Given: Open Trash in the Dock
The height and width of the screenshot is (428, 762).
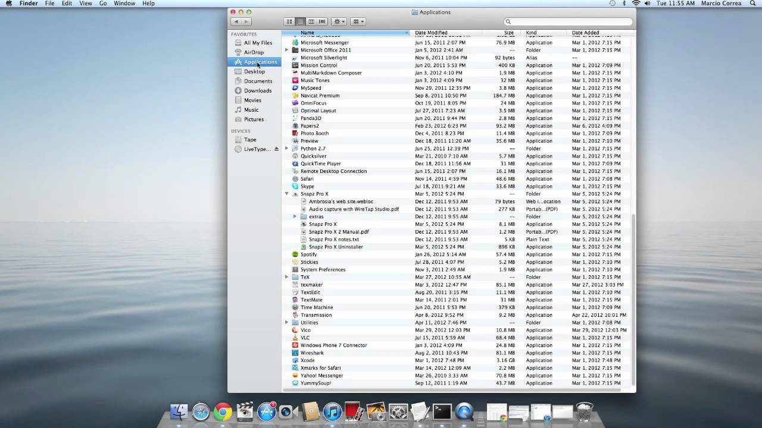Looking at the screenshot, I should point(585,411).
